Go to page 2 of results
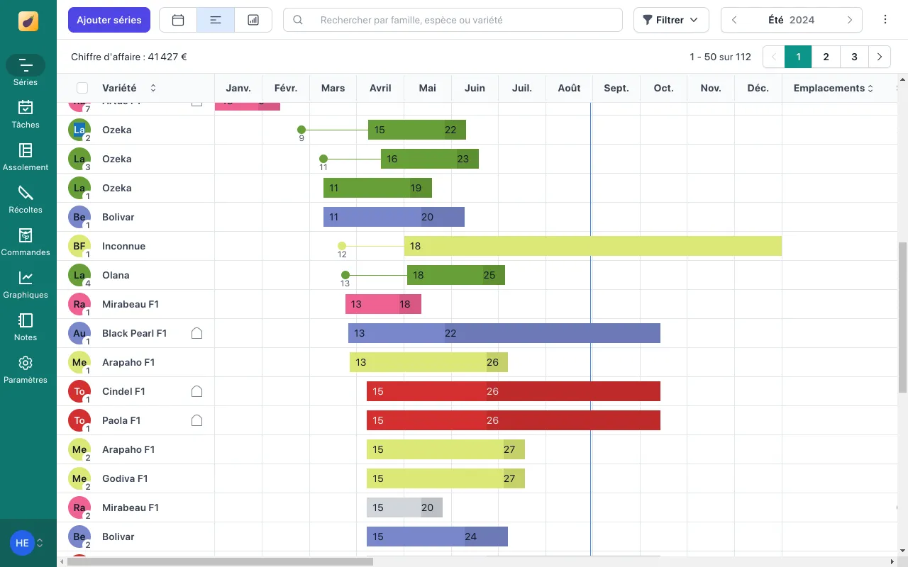 826,57
